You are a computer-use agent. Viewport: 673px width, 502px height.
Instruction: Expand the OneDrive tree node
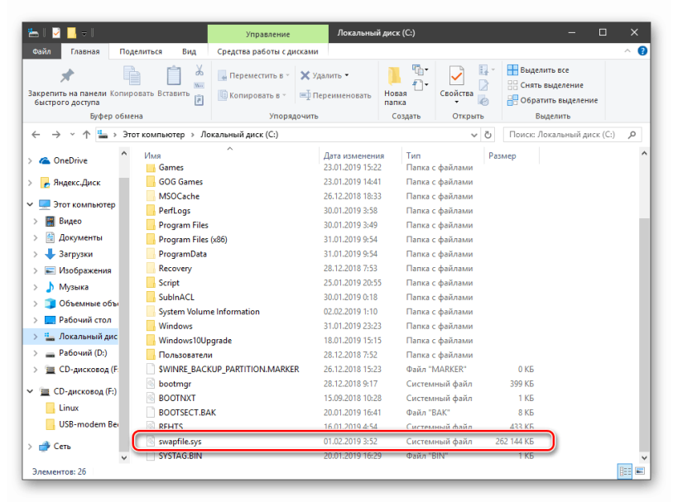pyautogui.click(x=31, y=160)
